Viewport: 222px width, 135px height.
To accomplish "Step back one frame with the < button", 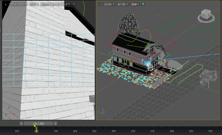I will 21,124.
